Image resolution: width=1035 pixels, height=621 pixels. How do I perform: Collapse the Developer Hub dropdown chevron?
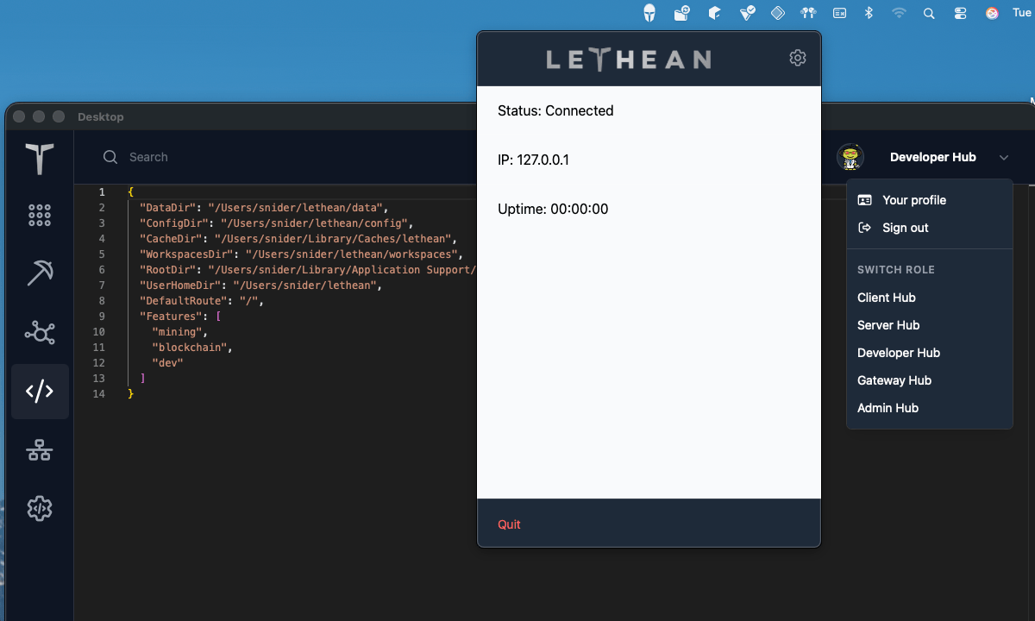(x=1004, y=158)
